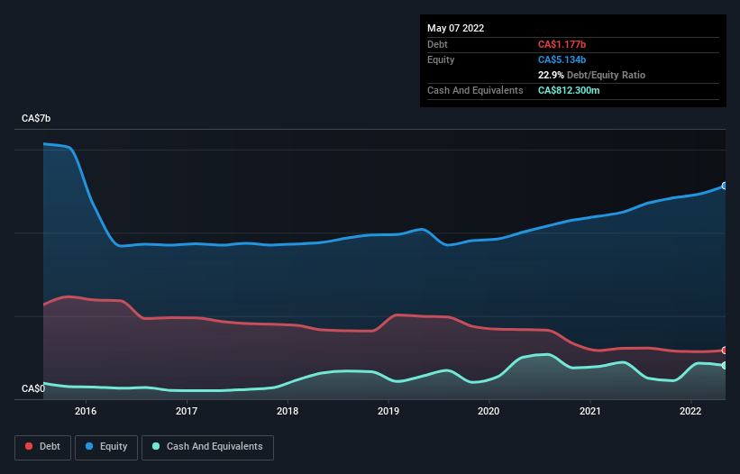Click the 22.9% Debt/Equity Ratio text

(591, 75)
